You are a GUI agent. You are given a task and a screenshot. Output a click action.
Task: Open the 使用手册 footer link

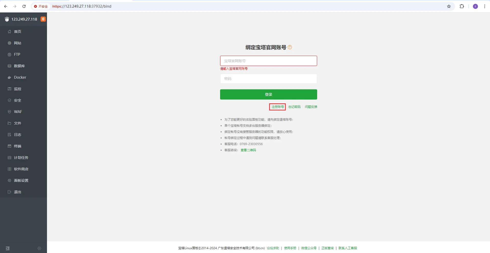(x=290, y=248)
